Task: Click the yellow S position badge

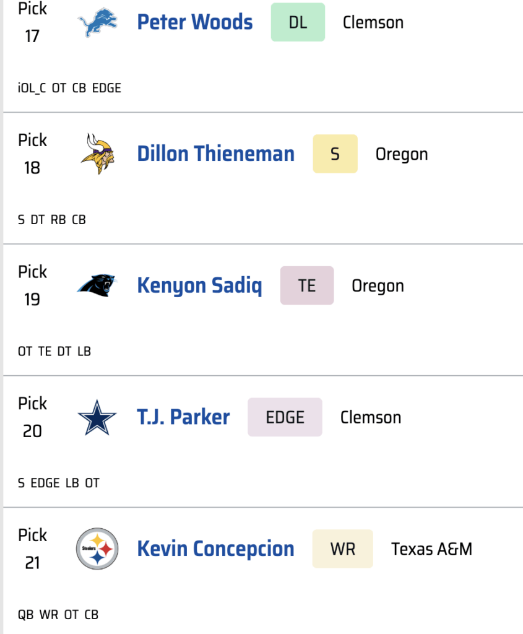Action: [x=335, y=154]
